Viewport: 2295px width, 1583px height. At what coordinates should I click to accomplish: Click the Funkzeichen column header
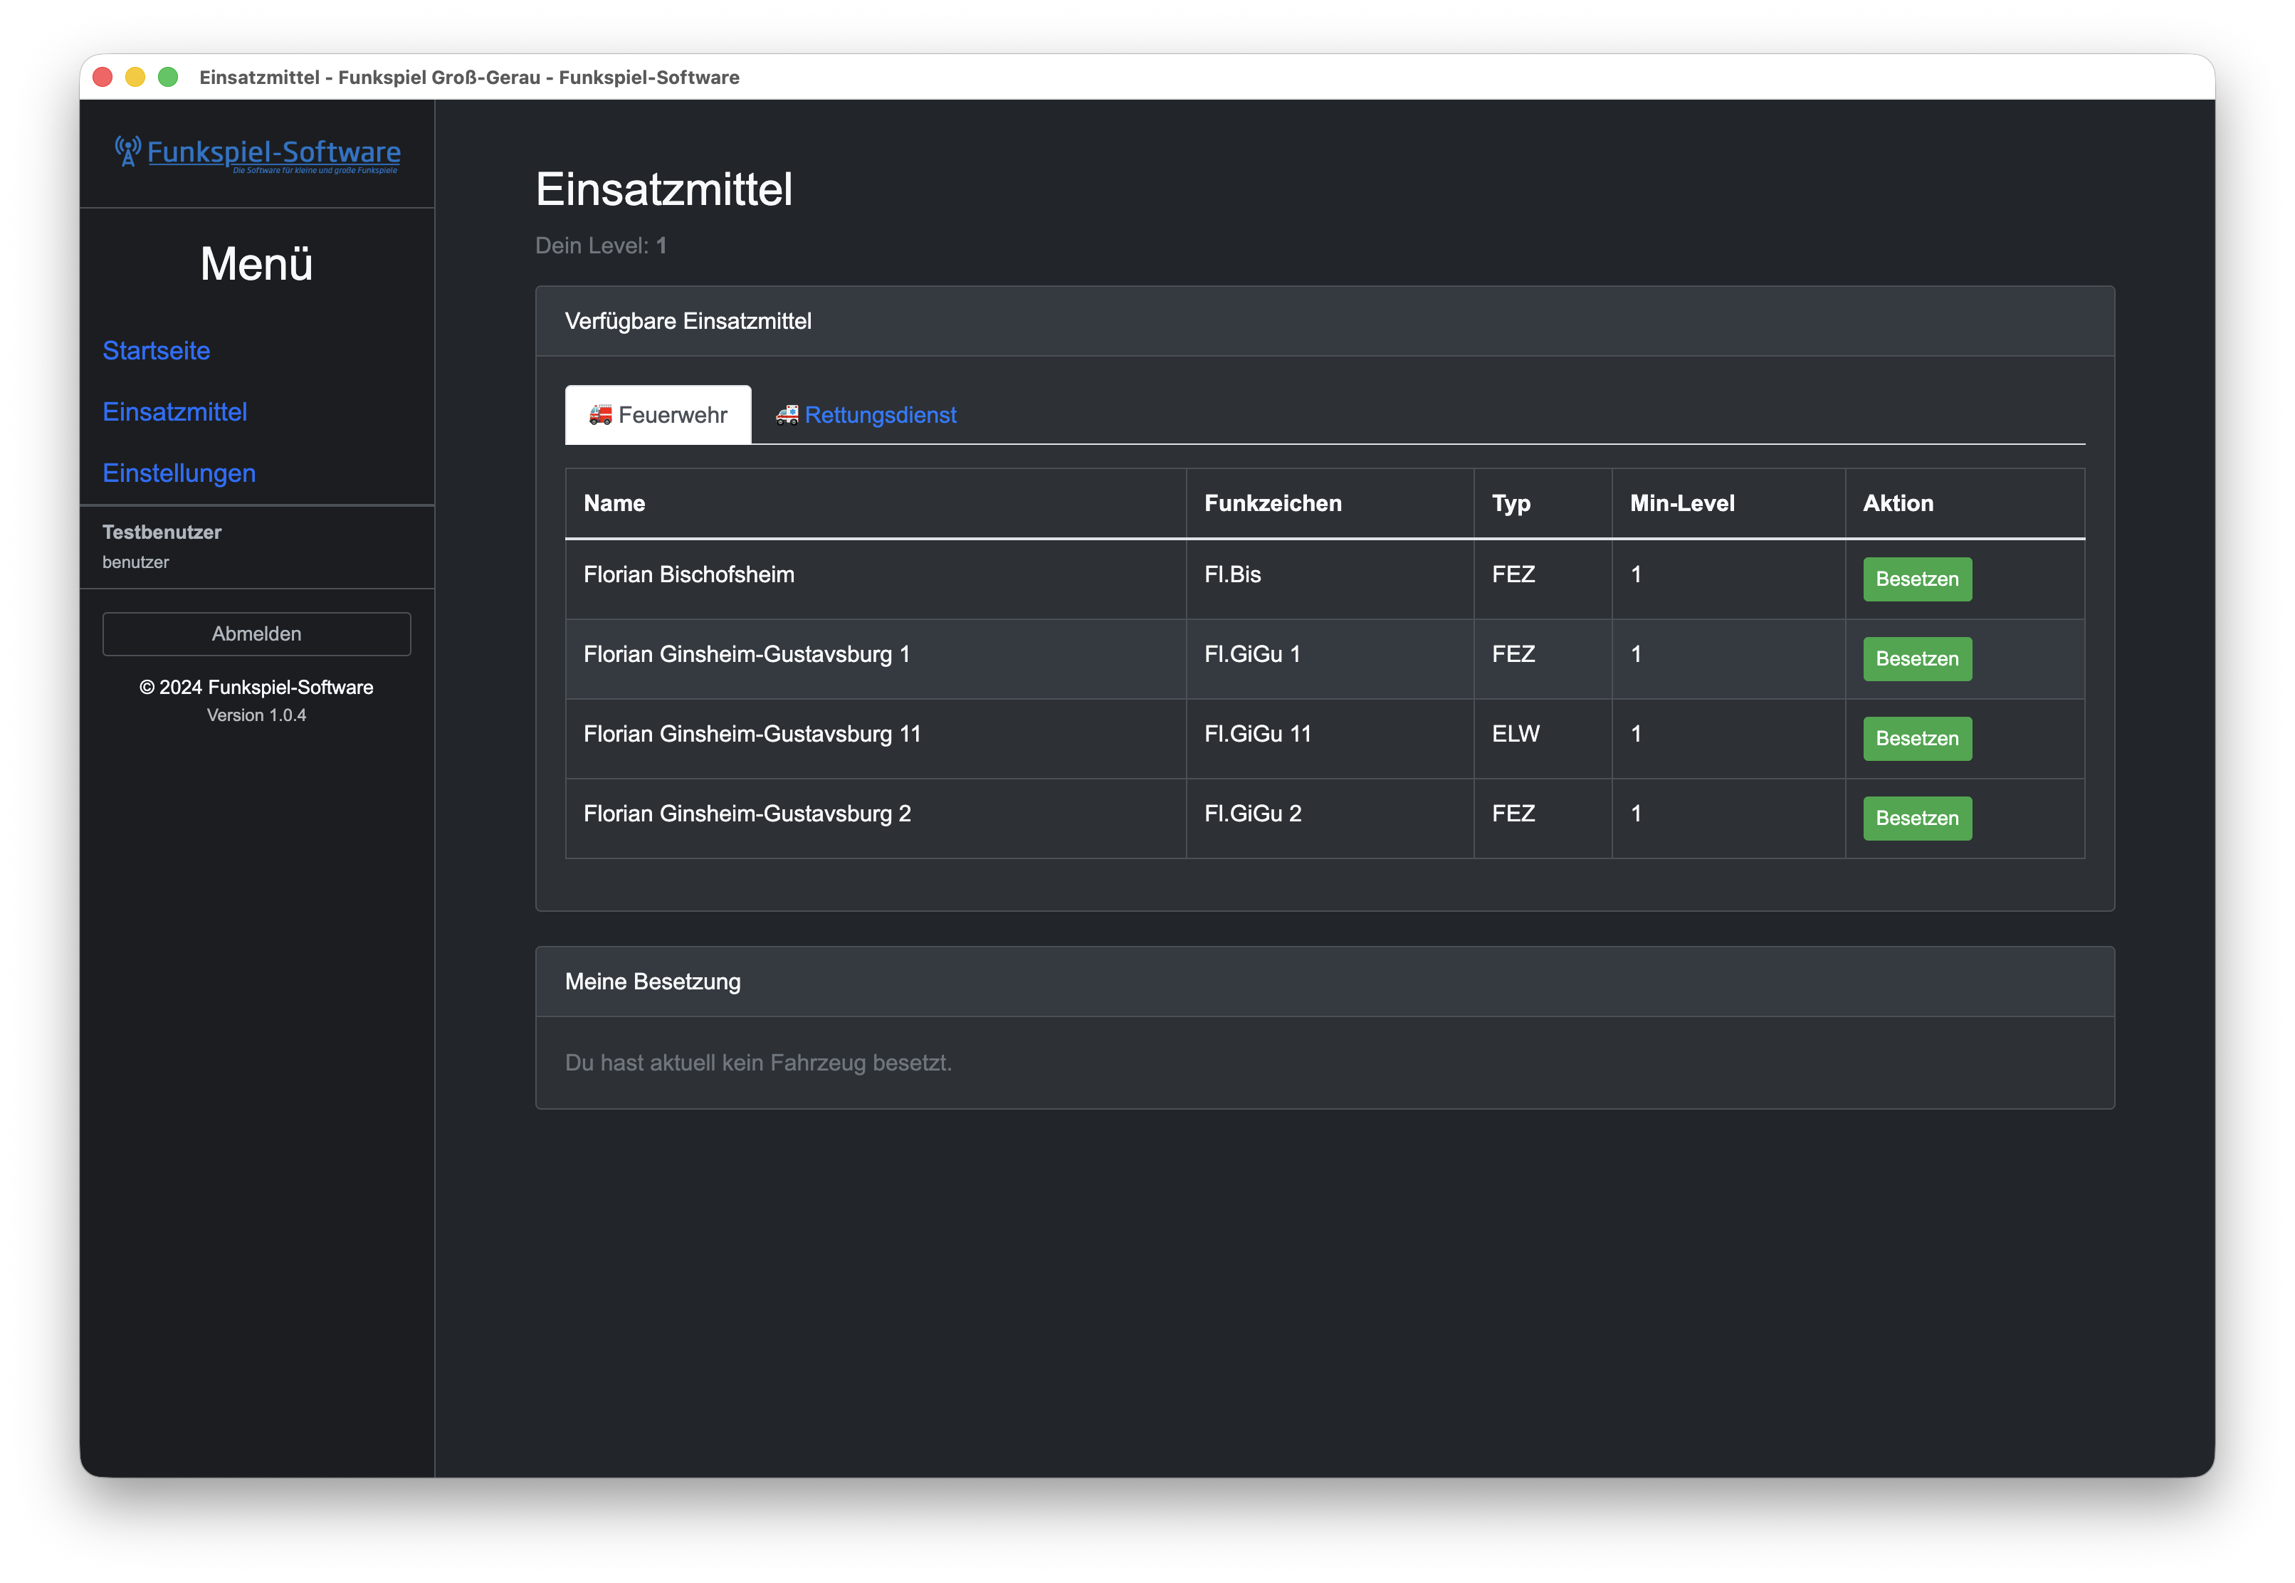point(1273,503)
